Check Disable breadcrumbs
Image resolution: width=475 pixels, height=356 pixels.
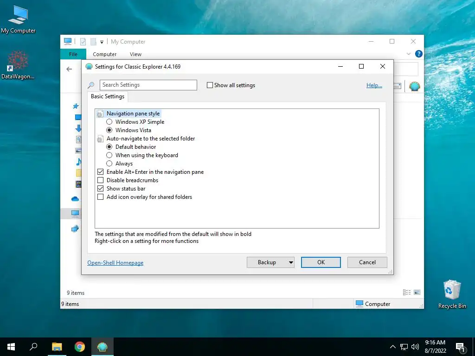point(100,180)
